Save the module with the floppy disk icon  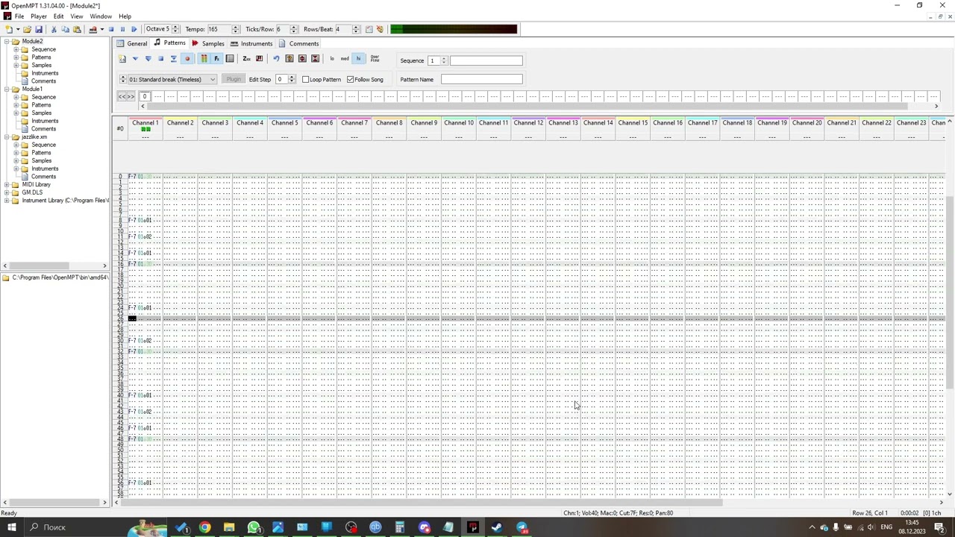coord(39,29)
